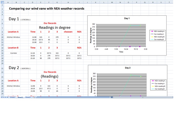176x126 pixels.
Task: Click the '( 17/6/2011 )' date text
Action: (x=25, y=20)
